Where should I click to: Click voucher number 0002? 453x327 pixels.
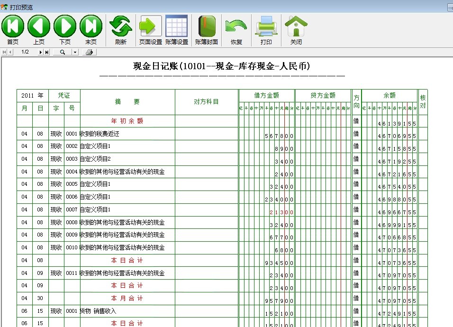click(x=72, y=146)
